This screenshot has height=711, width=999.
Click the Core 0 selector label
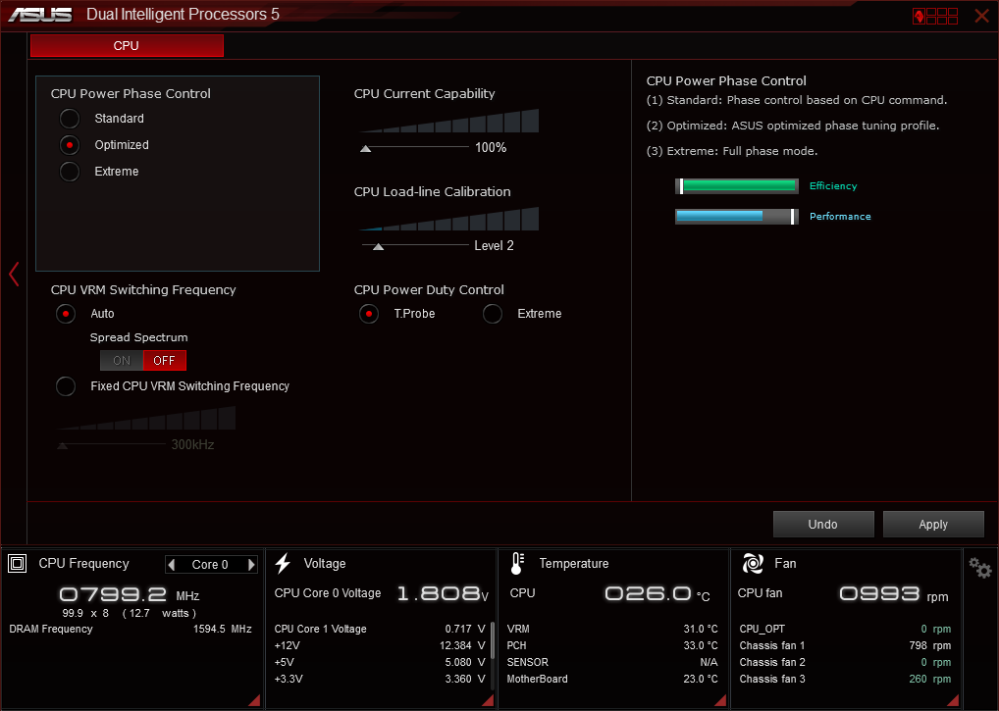click(x=210, y=565)
